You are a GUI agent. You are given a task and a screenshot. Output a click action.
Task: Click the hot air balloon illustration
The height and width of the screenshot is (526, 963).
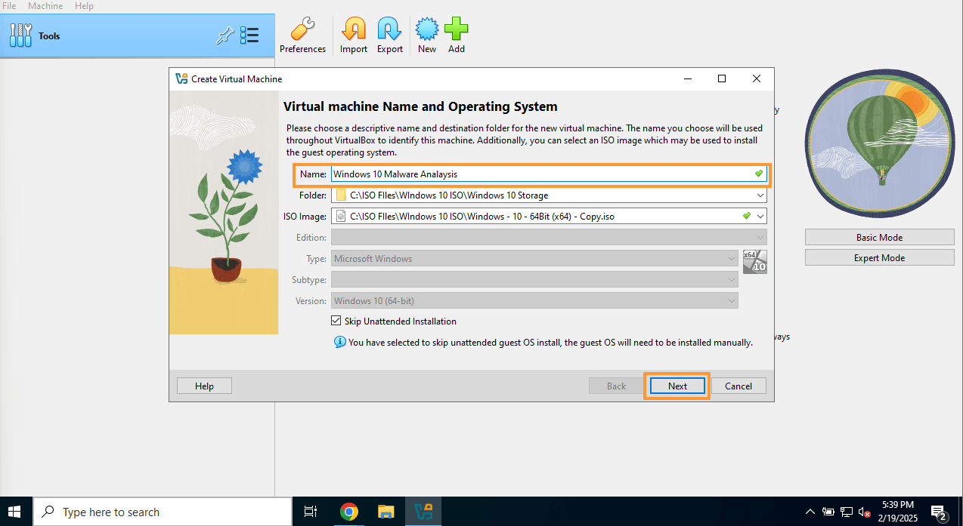[879, 145]
